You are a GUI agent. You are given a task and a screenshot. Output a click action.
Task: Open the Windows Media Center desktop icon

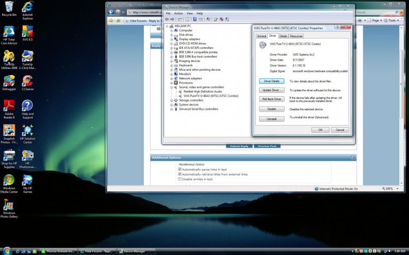(x=9, y=184)
